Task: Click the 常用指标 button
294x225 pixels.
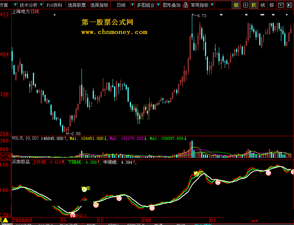Action: tap(199, 5)
